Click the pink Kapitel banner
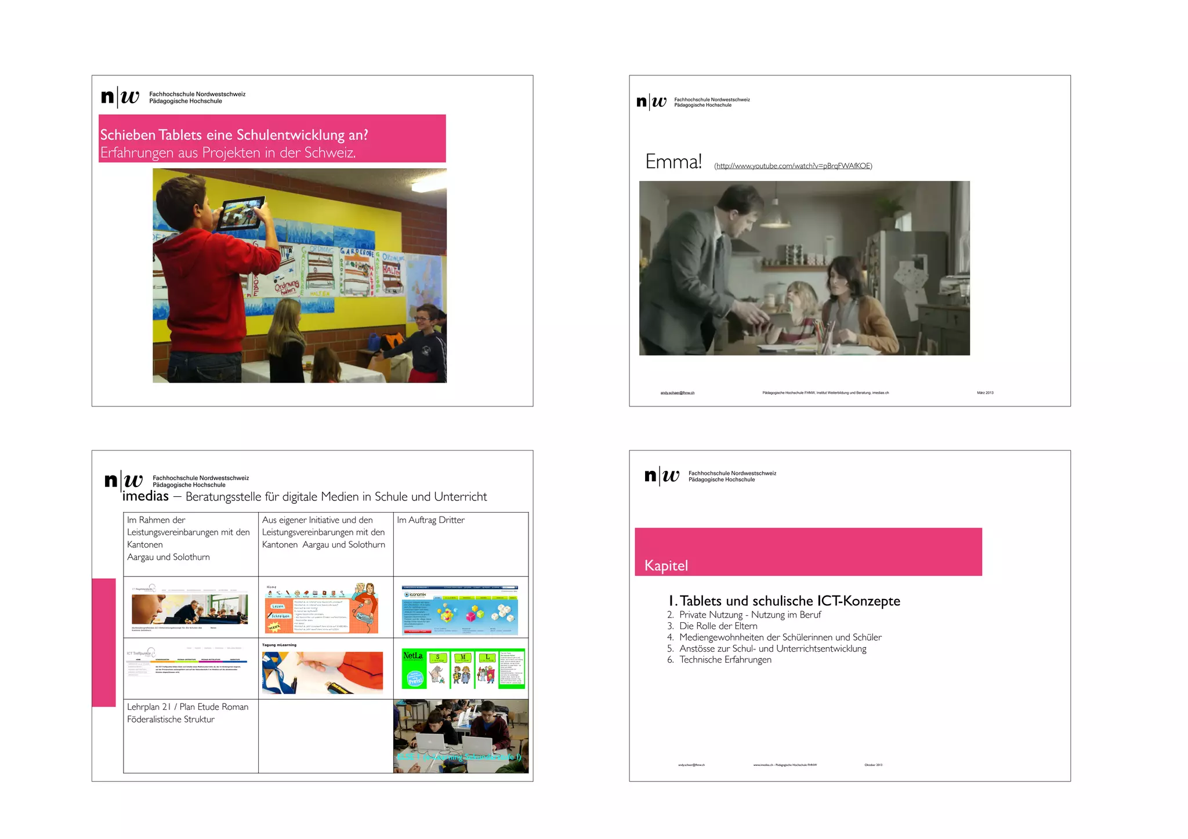1188x839 pixels. point(808,551)
